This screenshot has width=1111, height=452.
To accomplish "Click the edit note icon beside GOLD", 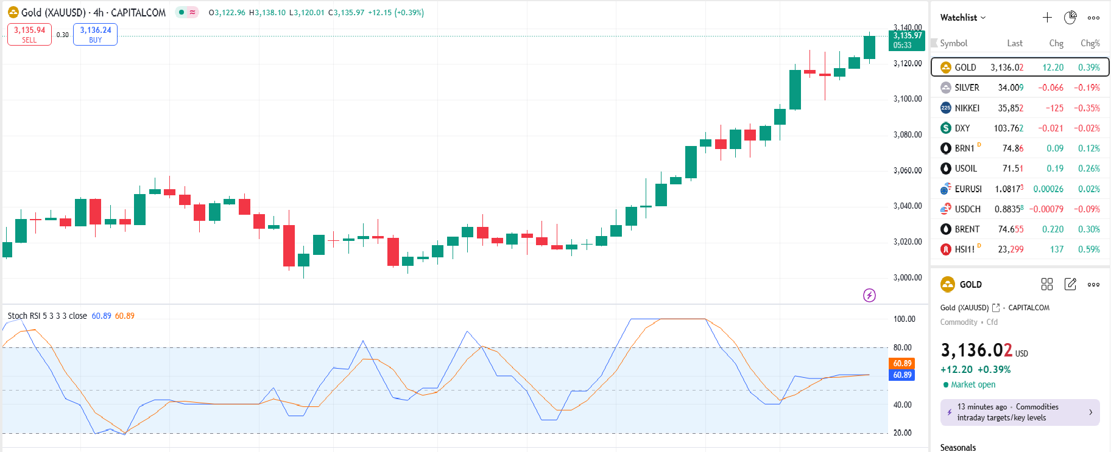I will click(1070, 284).
